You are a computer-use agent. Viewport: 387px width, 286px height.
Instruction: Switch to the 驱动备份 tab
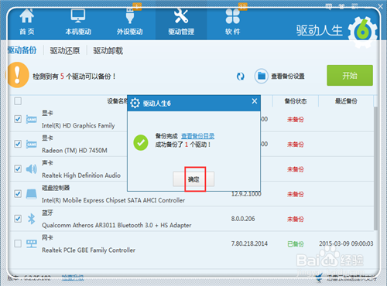coord(22,50)
